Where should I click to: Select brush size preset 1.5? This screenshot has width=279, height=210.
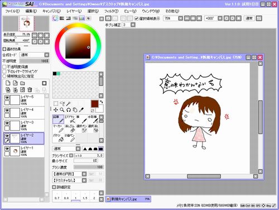click(x=85, y=196)
